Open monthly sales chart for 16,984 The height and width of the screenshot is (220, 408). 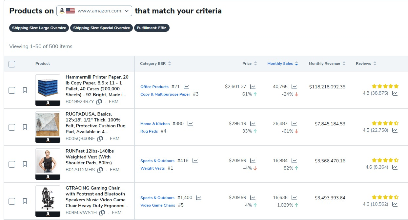pyautogui.click(x=294, y=161)
